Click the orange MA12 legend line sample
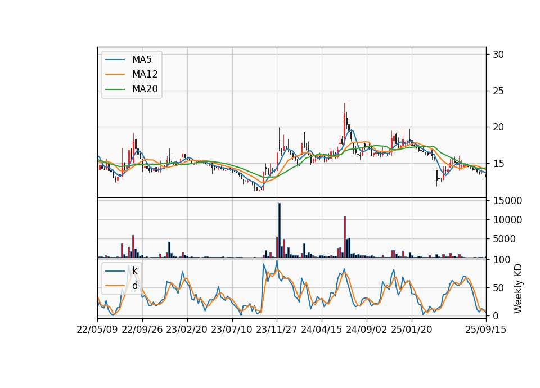This screenshot has width=540, height=388. click(115, 74)
